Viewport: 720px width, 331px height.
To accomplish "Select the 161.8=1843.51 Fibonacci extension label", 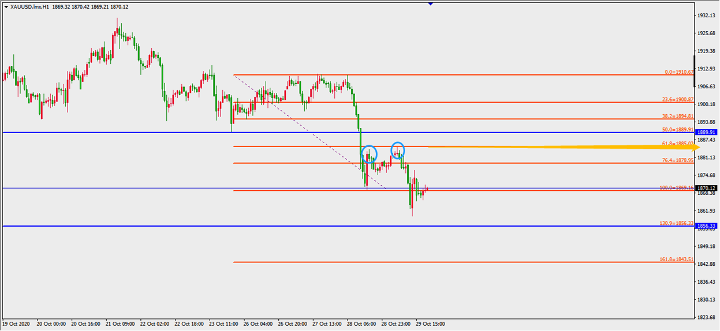I will coord(676,259).
